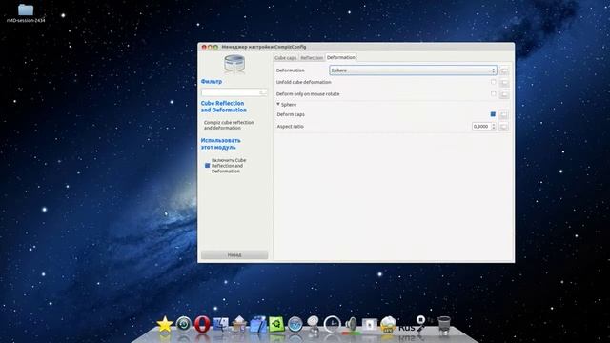Launch Opera browser from the dock
This screenshot has width=610, height=343.
point(202,324)
